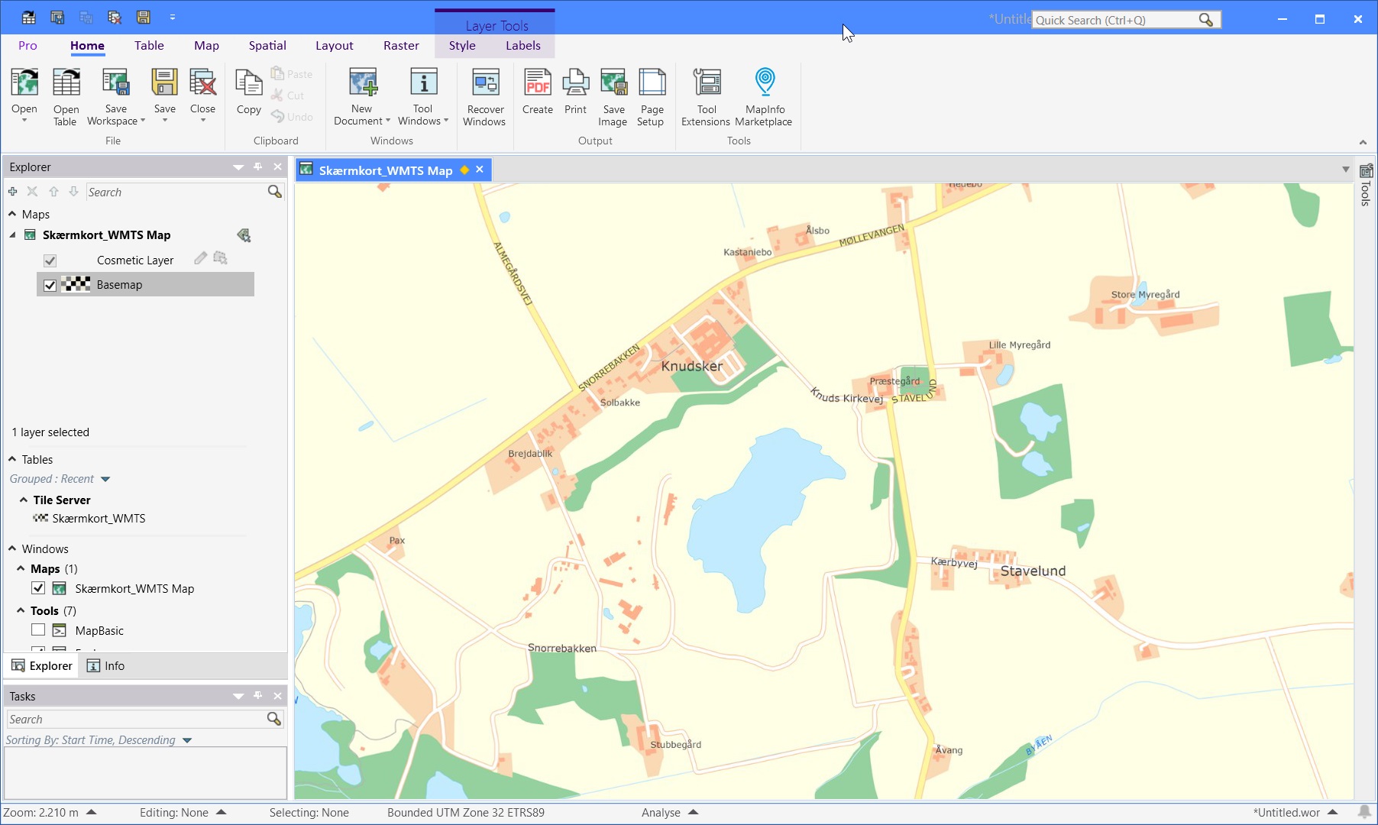Screen dimensions: 1378x825
Task: Collapse the Tables section
Action: click(x=12, y=459)
